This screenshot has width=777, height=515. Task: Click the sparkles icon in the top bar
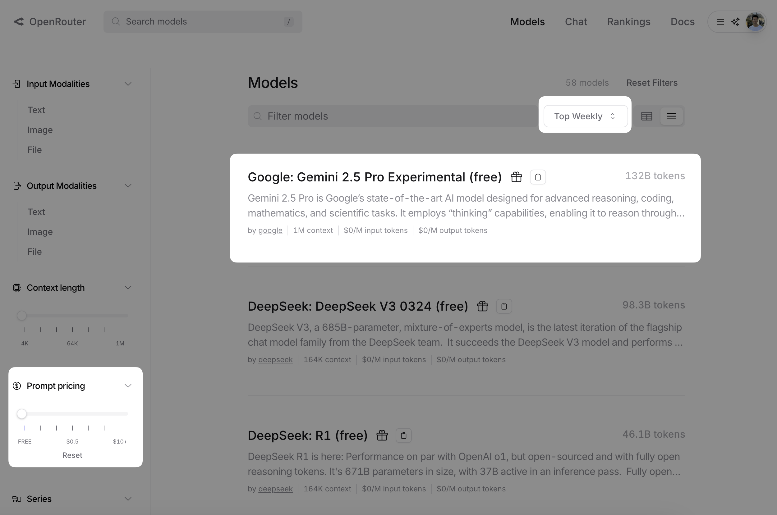(x=735, y=22)
